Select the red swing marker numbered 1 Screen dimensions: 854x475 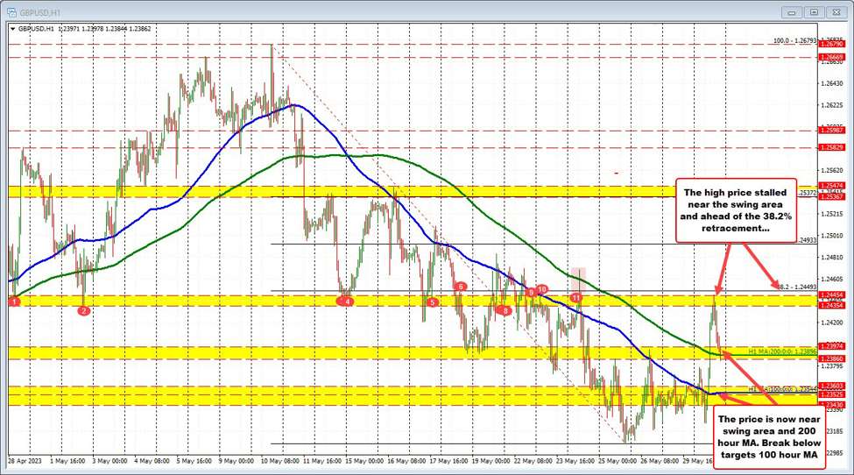coord(14,301)
